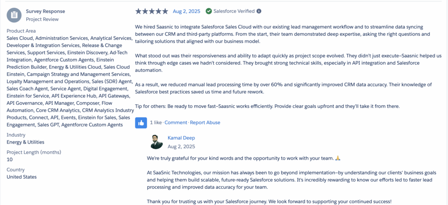Image resolution: width=448 pixels, height=205 pixels.
Task: Click the United States country value
Action: tap(21, 177)
